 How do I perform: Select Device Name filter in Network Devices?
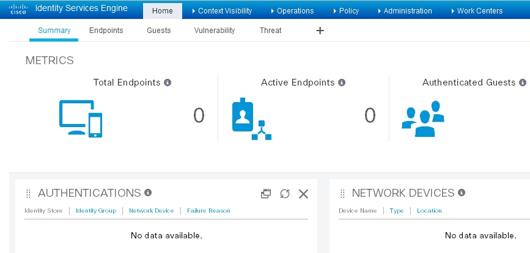pos(358,211)
